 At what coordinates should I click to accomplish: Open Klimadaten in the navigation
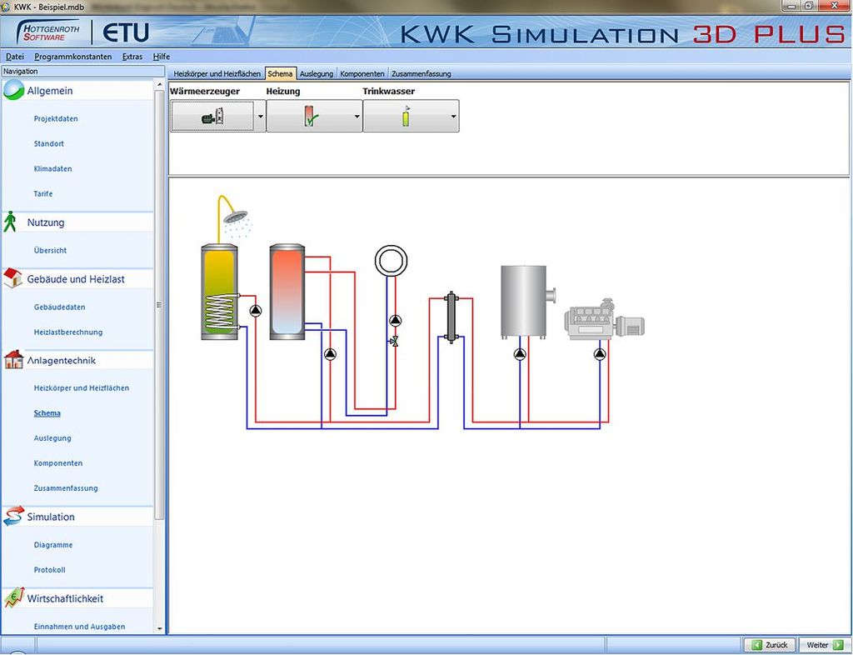point(52,168)
